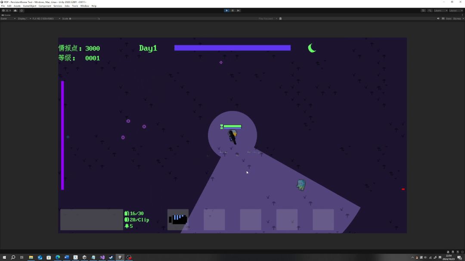465x261 pixels.
Task: Expand the Layers dropdown
Action: (x=441, y=10)
